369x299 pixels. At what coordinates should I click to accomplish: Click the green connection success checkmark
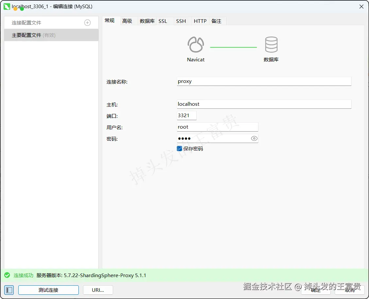click(x=7, y=275)
